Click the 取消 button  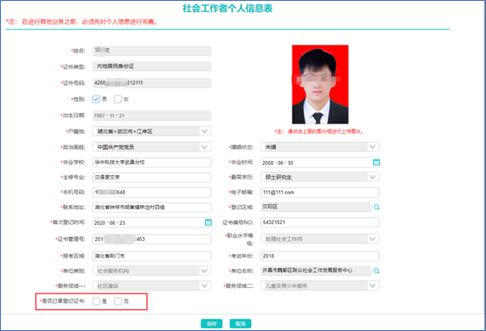coord(240,324)
